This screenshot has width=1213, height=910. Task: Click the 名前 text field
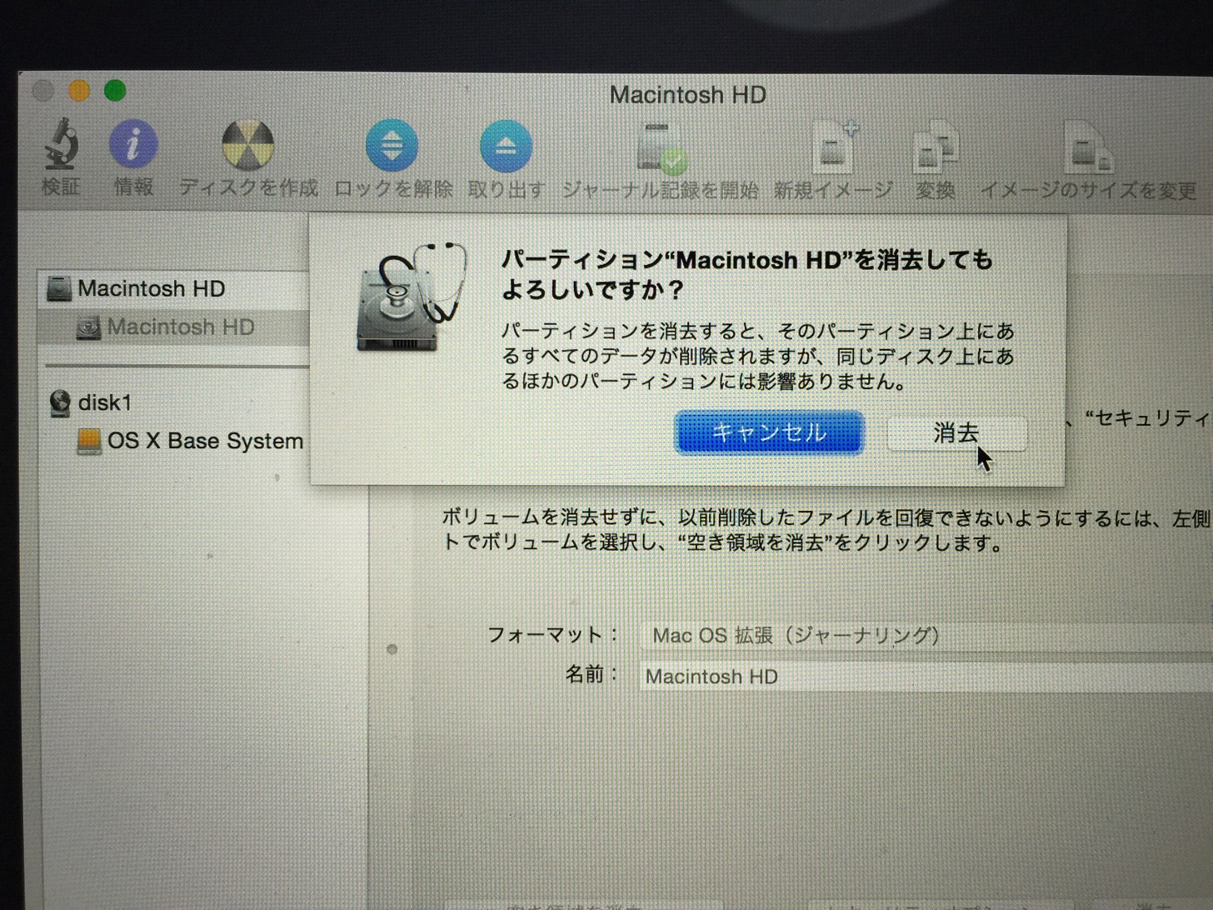(926, 677)
